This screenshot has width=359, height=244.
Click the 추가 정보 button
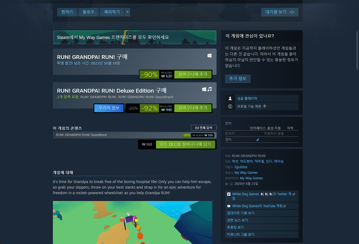(238, 79)
